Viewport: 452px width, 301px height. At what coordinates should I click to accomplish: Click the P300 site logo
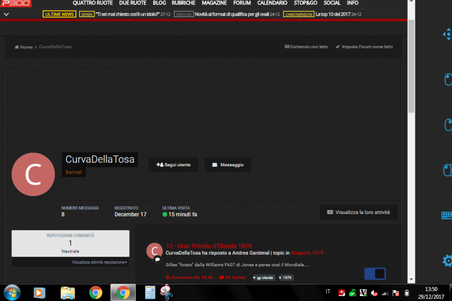coord(16,4)
